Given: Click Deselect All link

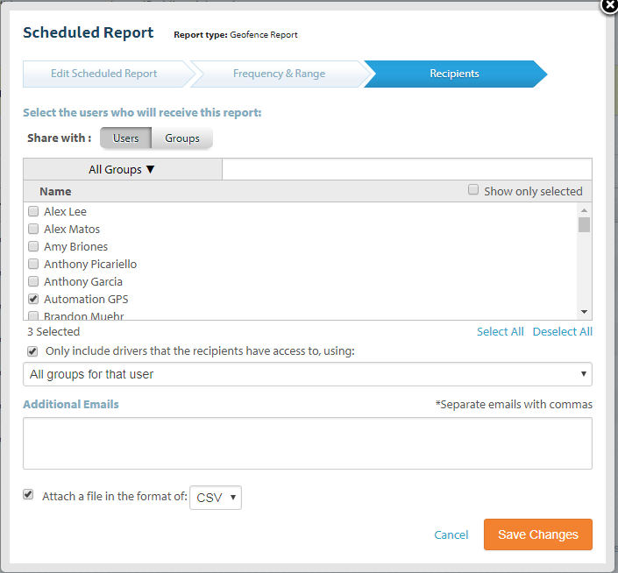Looking at the screenshot, I should (x=562, y=331).
